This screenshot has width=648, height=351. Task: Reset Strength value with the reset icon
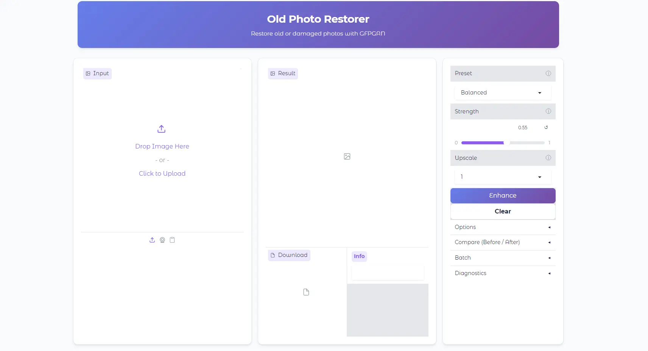click(546, 128)
